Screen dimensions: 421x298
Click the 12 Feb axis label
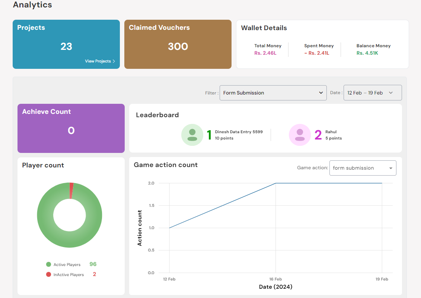(x=169, y=279)
